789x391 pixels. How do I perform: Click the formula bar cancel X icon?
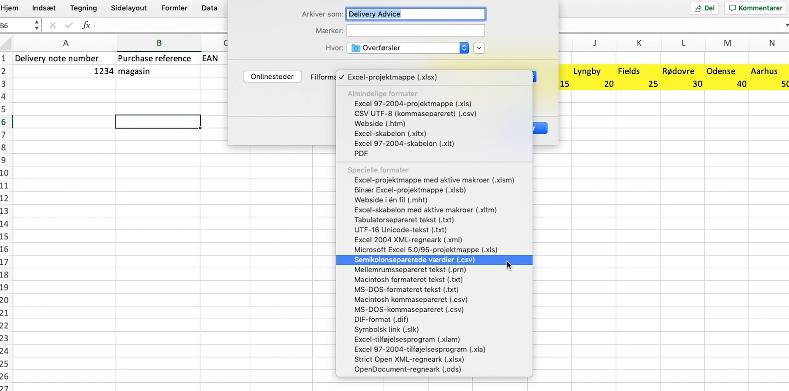coord(53,25)
